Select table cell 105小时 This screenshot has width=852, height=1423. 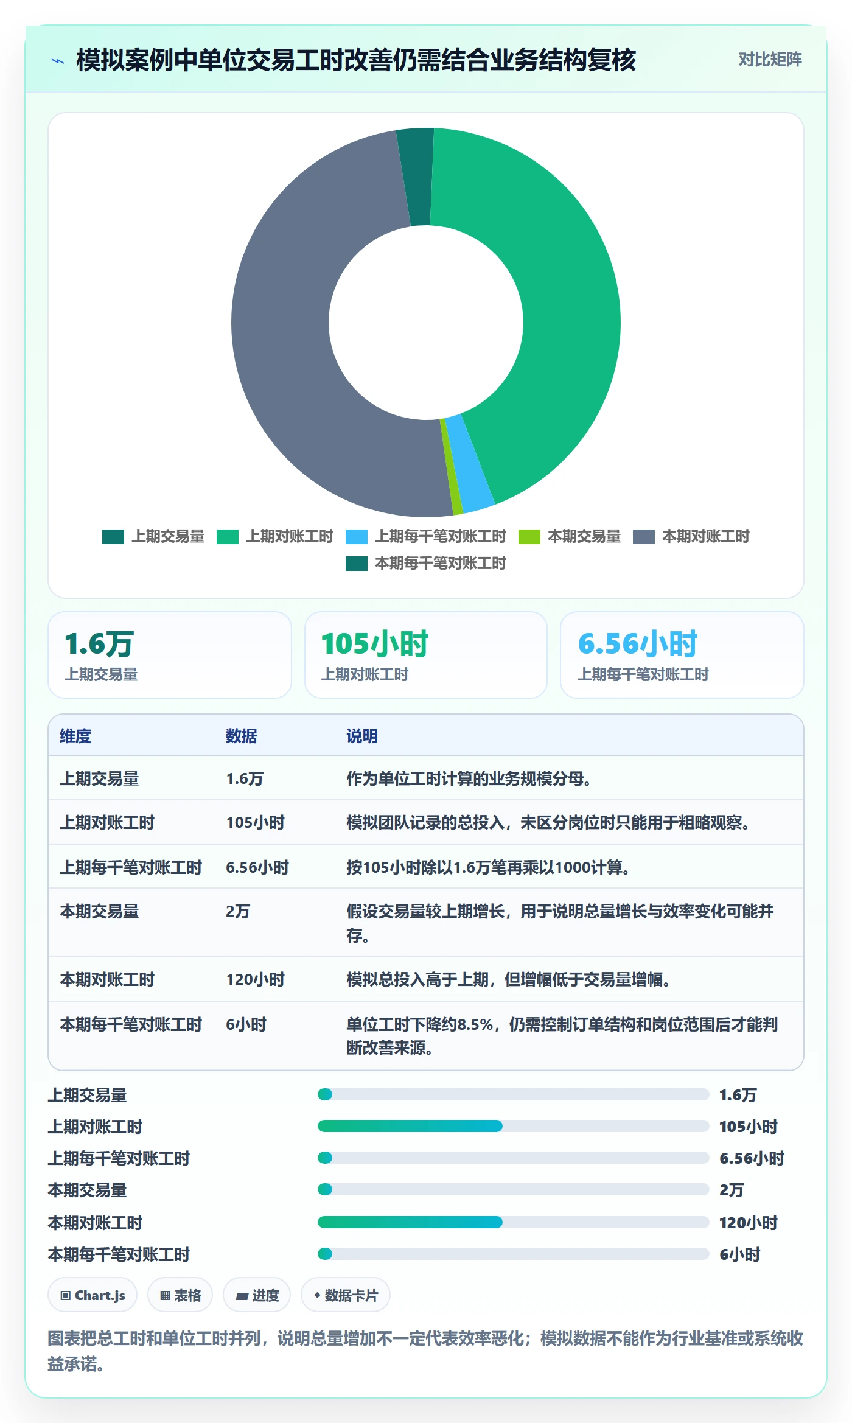click(256, 822)
